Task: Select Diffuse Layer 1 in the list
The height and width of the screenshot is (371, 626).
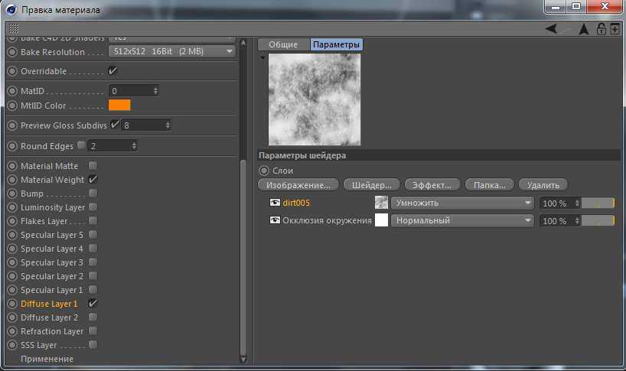Action: tap(49, 304)
